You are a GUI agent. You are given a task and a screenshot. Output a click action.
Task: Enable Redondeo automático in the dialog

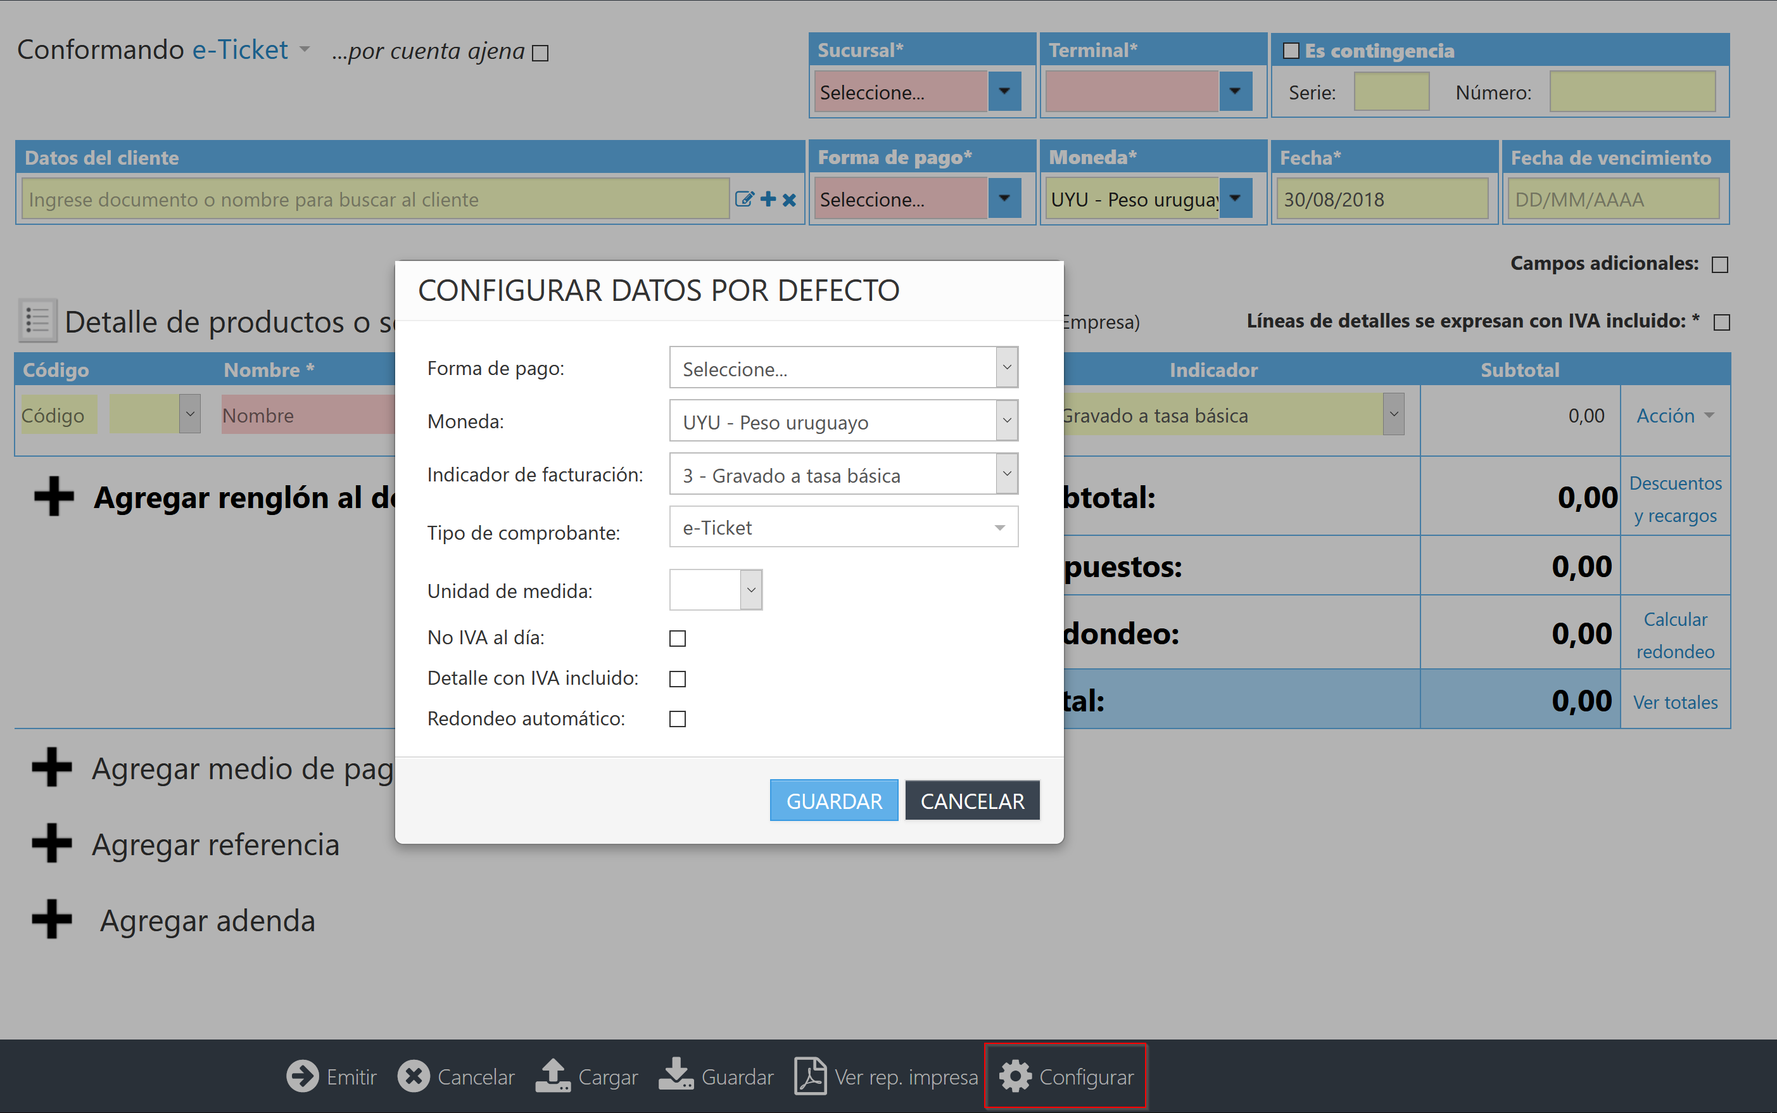pos(677,719)
